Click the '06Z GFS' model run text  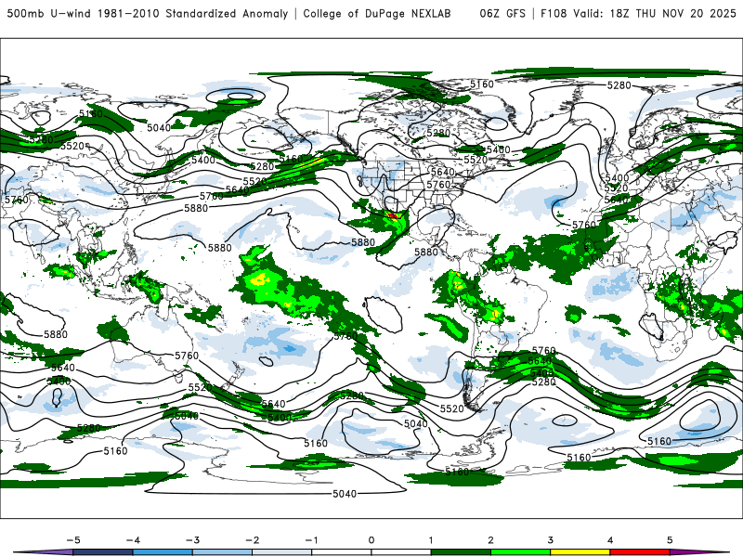[502, 14]
